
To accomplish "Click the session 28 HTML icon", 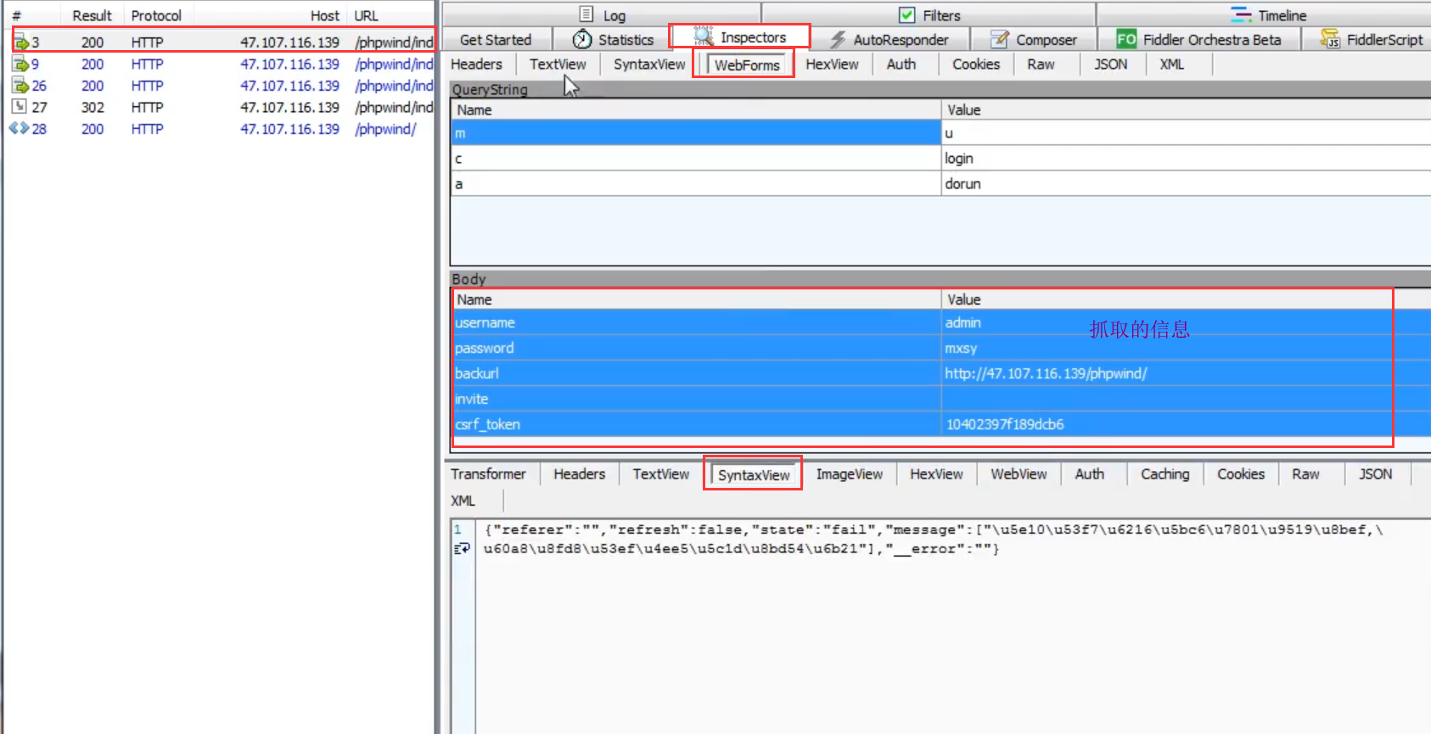I will click(x=19, y=128).
